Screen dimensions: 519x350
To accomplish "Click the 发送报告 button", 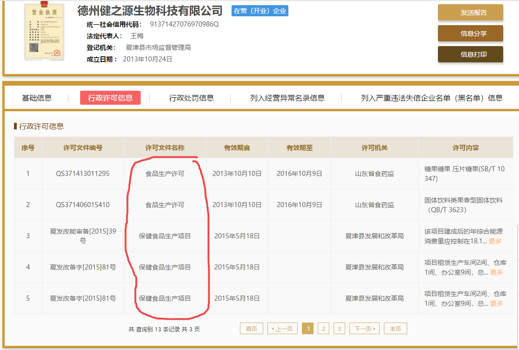I will [x=470, y=13].
